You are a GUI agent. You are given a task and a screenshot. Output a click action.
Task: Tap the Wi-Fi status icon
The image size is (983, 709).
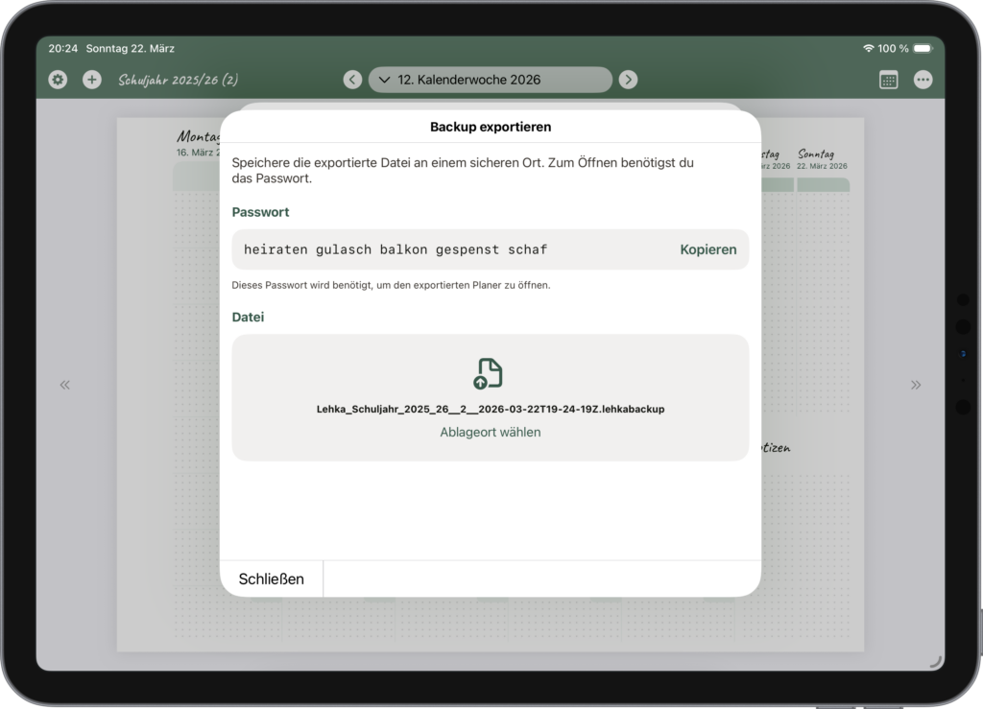[x=868, y=48]
